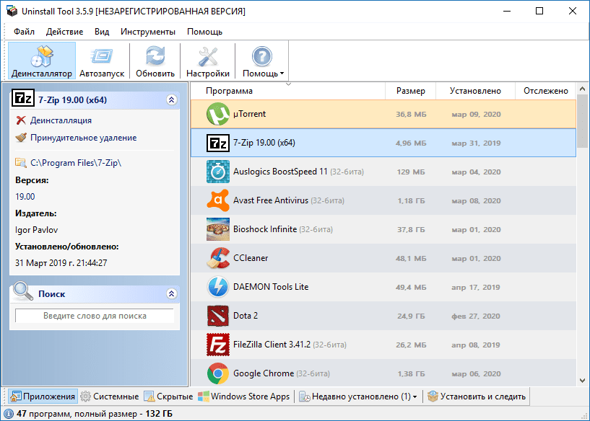
Task: Click the folder icon beside the 7-Zip path
Action: click(x=21, y=163)
